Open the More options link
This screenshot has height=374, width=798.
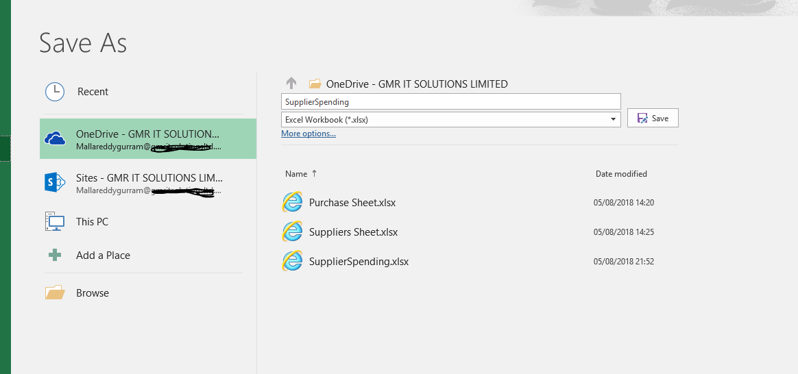[309, 134]
